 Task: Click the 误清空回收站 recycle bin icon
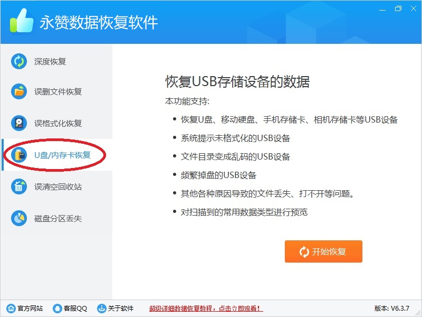click(19, 187)
